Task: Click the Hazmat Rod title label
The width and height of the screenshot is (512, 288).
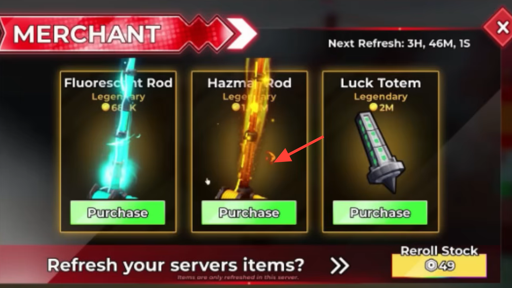Action: pyautogui.click(x=249, y=83)
